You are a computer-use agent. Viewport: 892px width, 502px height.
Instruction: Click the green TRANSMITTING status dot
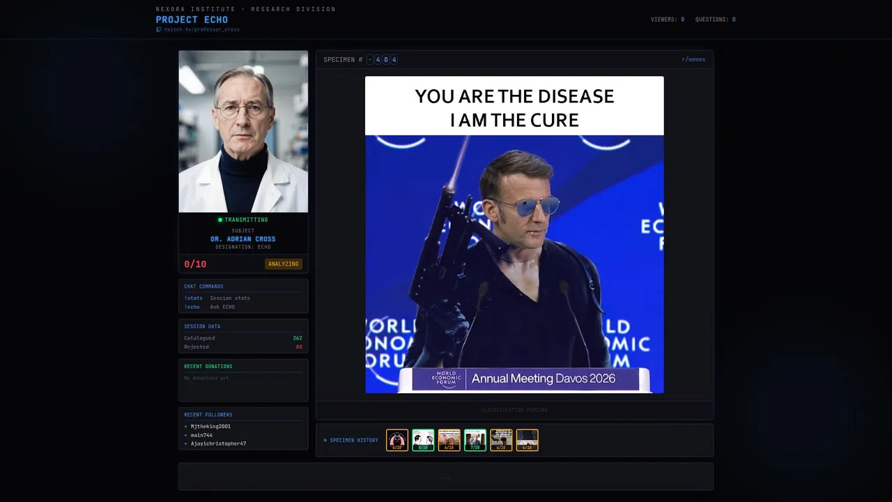pos(220,220)
